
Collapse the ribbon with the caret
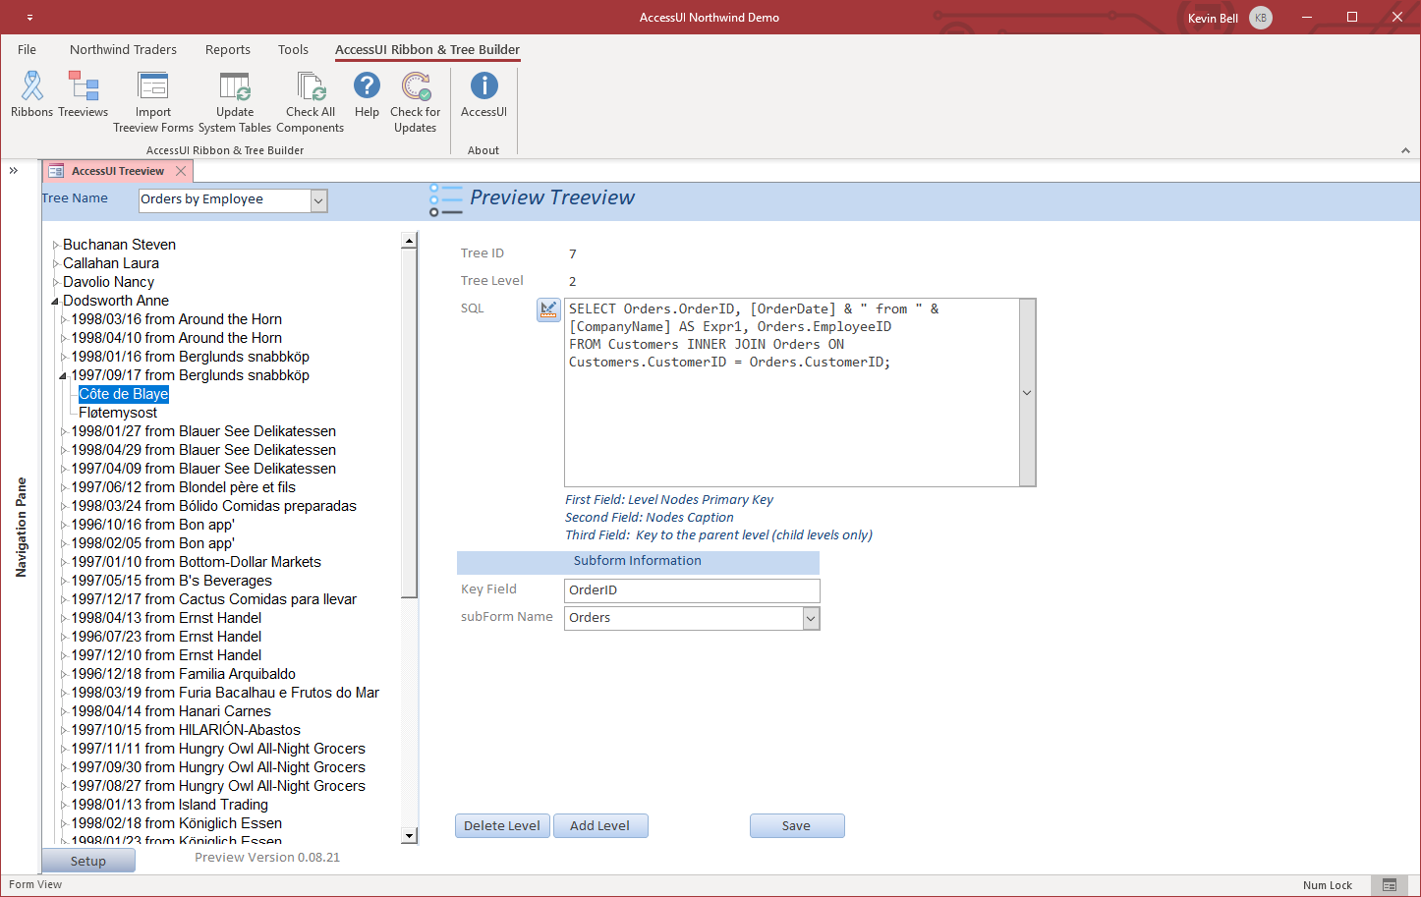pos(1405,150)
